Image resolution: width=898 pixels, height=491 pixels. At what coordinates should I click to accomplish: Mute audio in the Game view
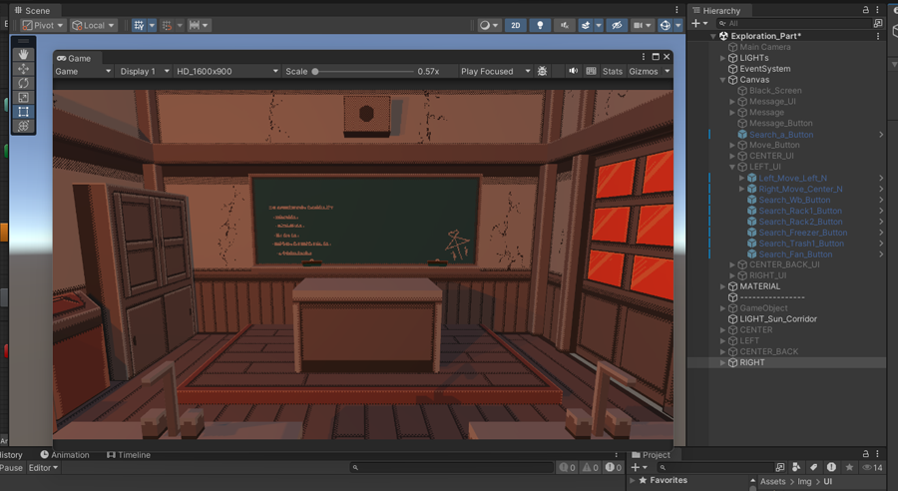(x=573, y=72)
